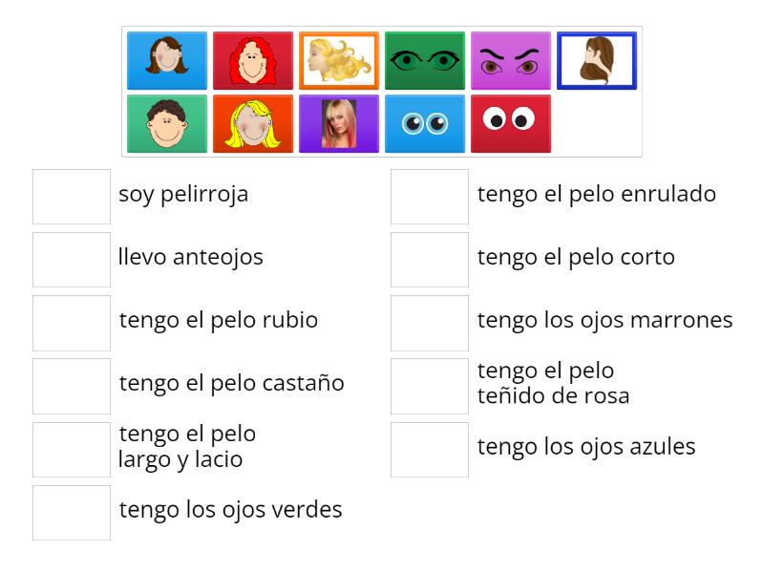Click the curly red-haired girl tile
The height and width of the screenshot is (573, 764).
tap(253, 60)
